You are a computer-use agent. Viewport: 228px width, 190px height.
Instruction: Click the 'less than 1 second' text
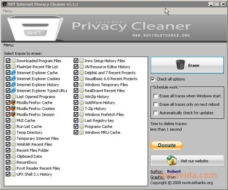(166, 129)
